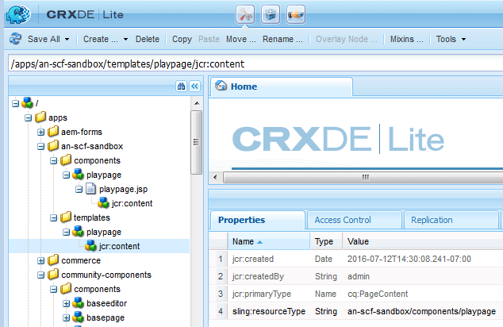
Task: Click the value an-scf-sandbox/components/playpage
Action: click(421, 311)
